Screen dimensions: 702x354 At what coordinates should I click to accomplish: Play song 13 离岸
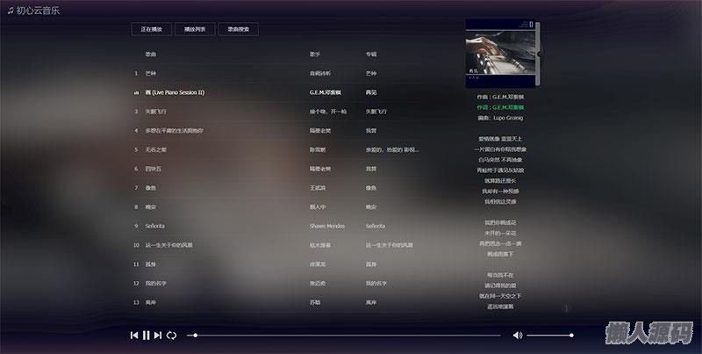[151, 303]
